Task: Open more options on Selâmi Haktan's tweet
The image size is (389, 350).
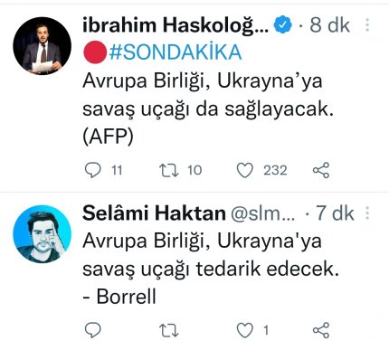Action: click(367, 213)
